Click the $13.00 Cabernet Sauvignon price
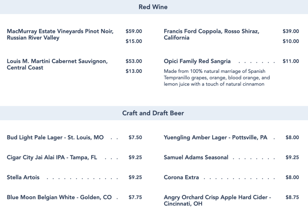 click(134, 71)
